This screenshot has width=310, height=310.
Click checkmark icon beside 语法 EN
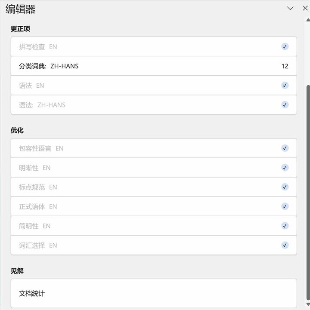tap(285, 86)
